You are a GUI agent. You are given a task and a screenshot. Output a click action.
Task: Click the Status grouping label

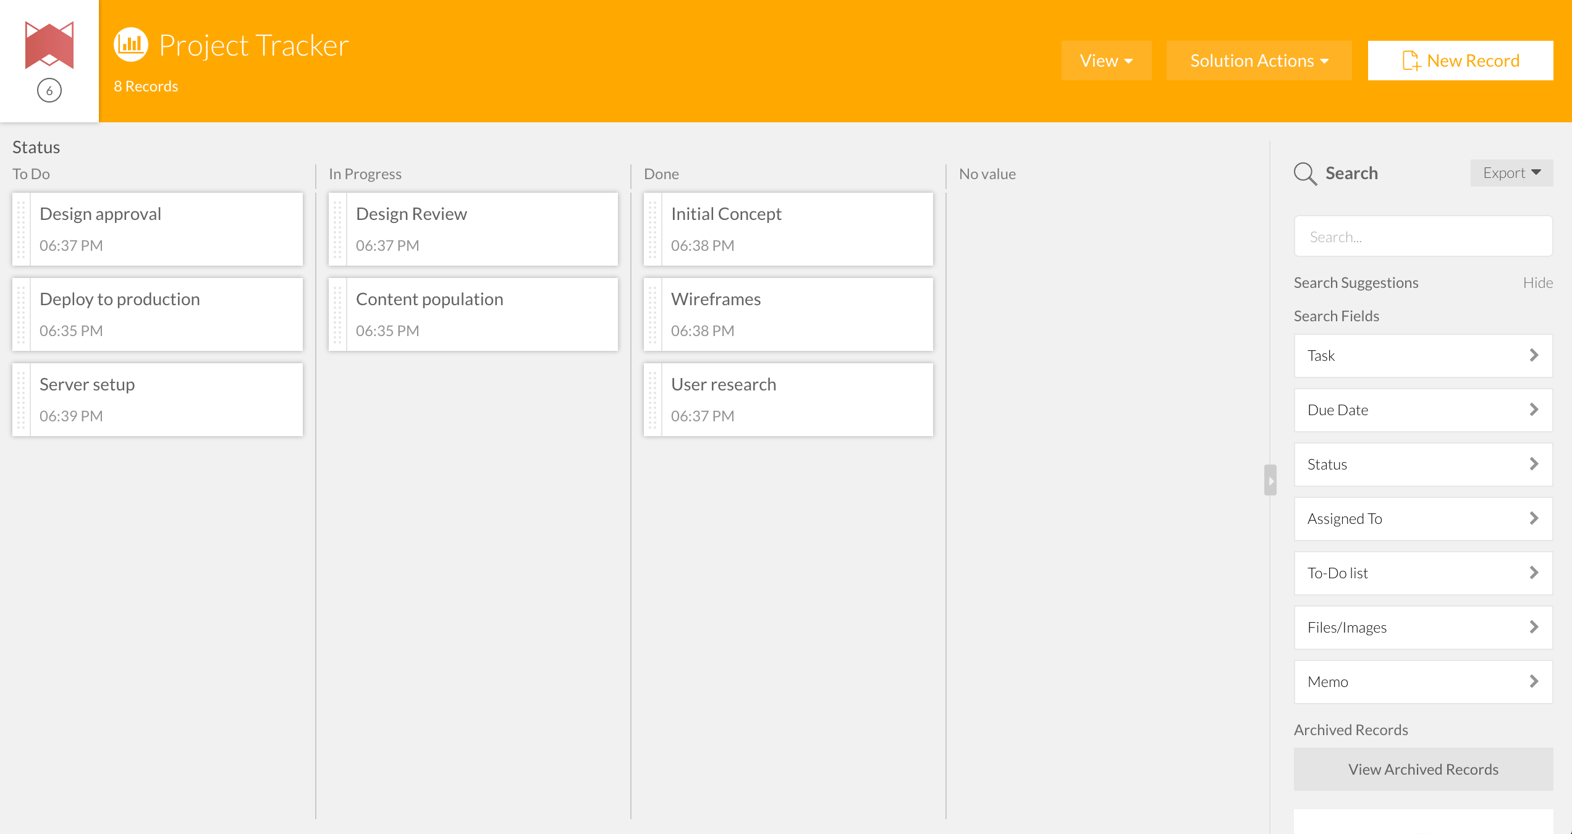click(36, 148)
